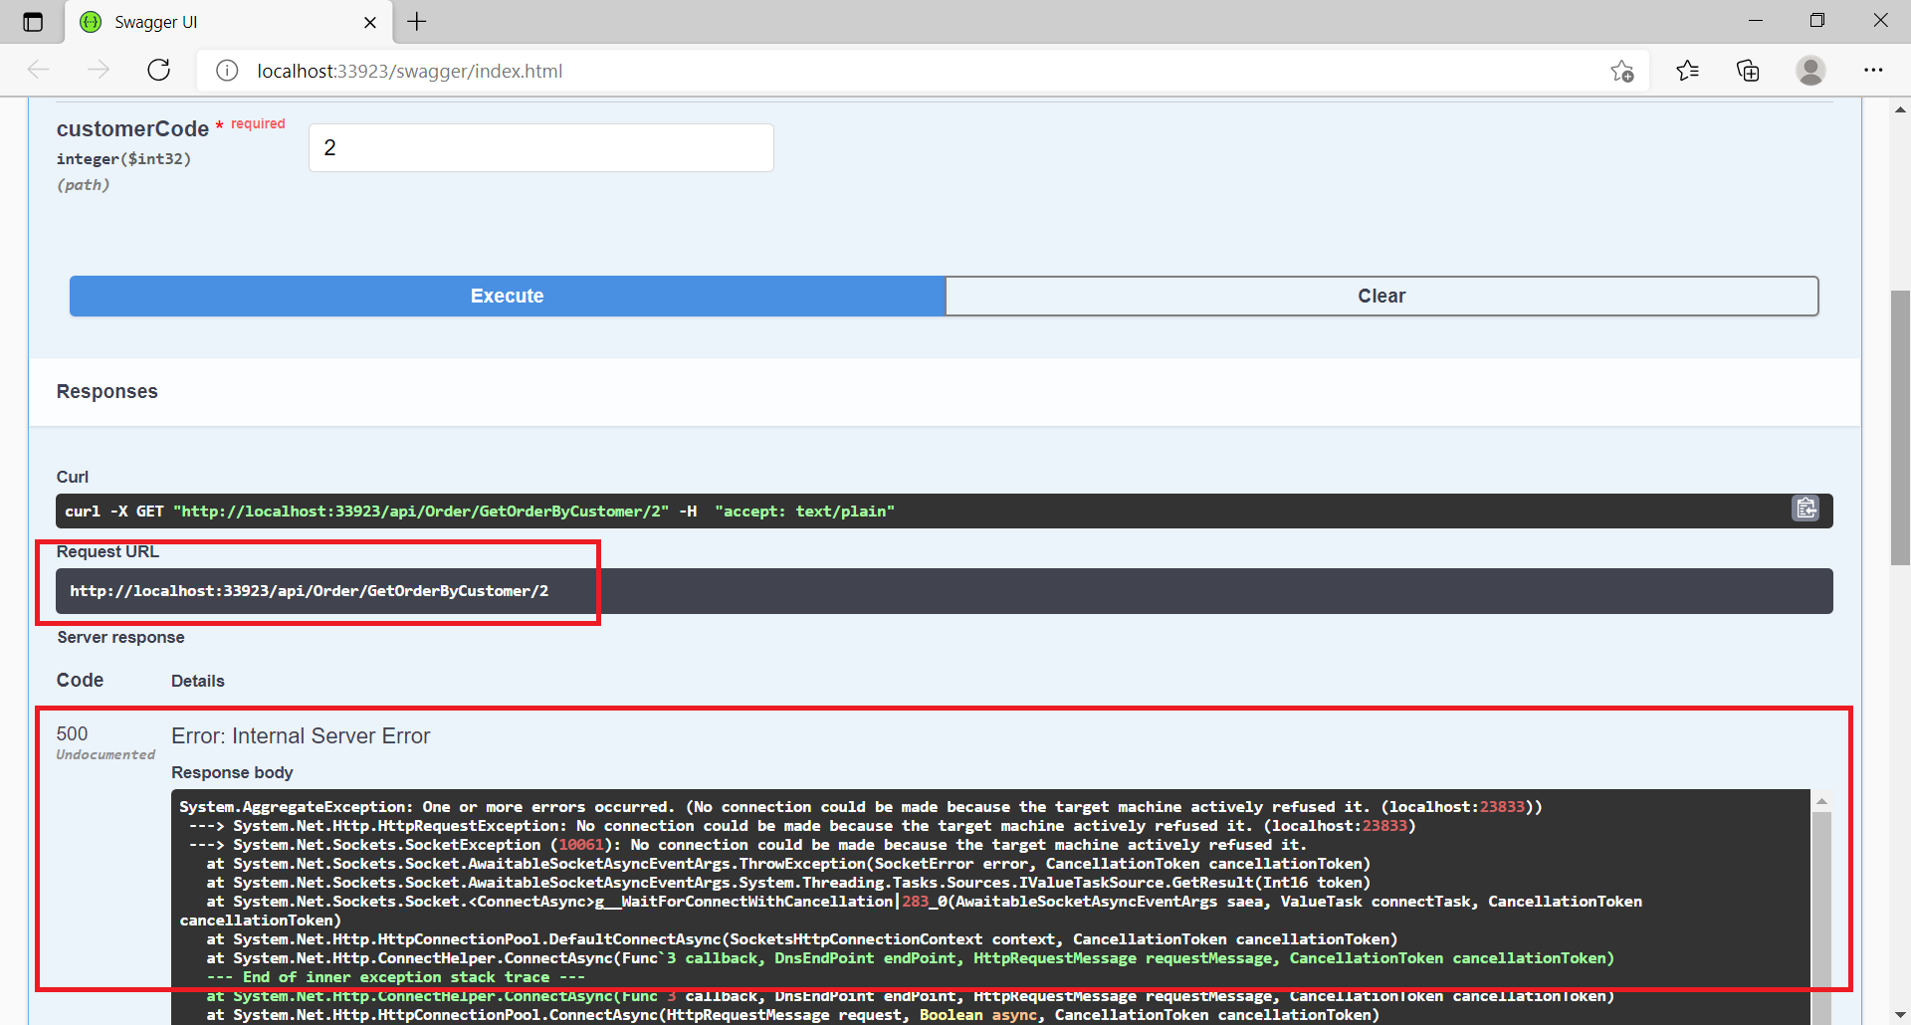
Task: Add page to favorites with star icon
Action: tap(1621, 70)
